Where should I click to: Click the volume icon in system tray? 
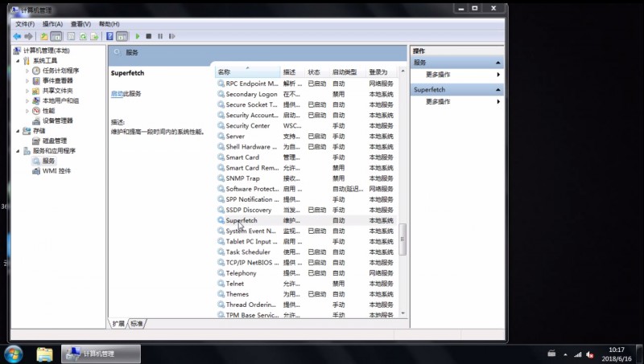point(590,354)
